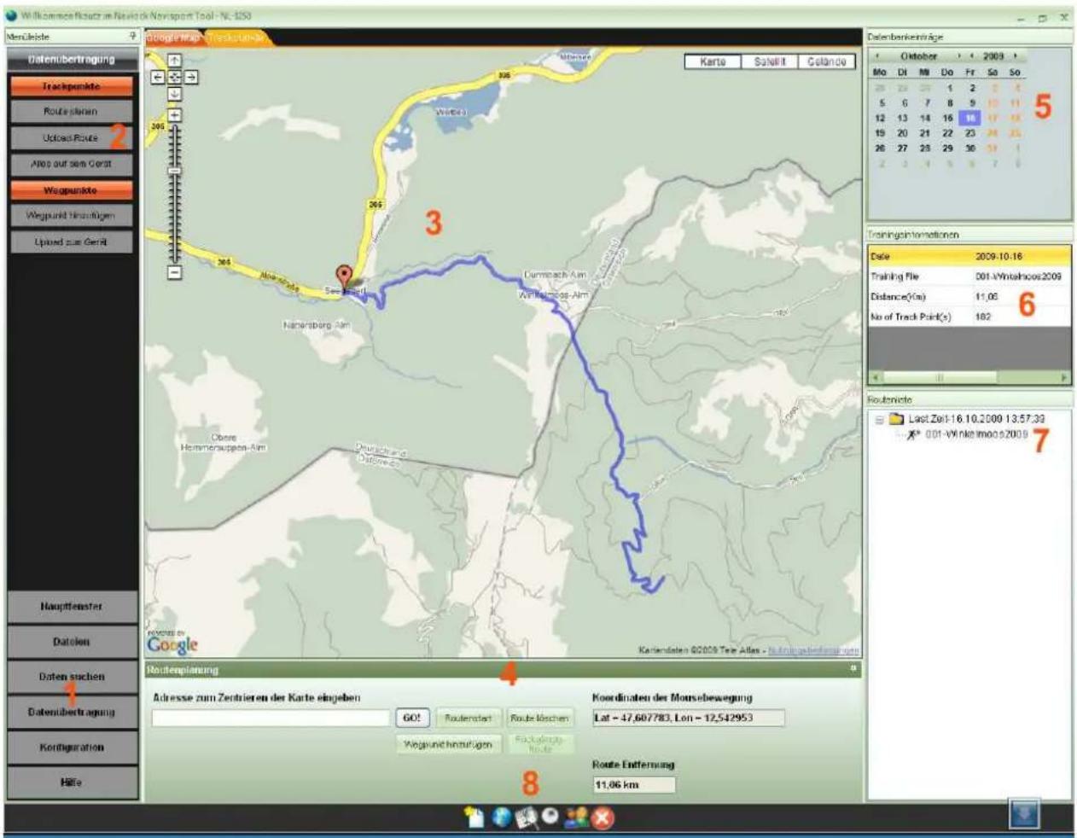Pin the Menüleiste panel with the pin icon
Screen dimensions: 1077x838
(x=132, y=37)
